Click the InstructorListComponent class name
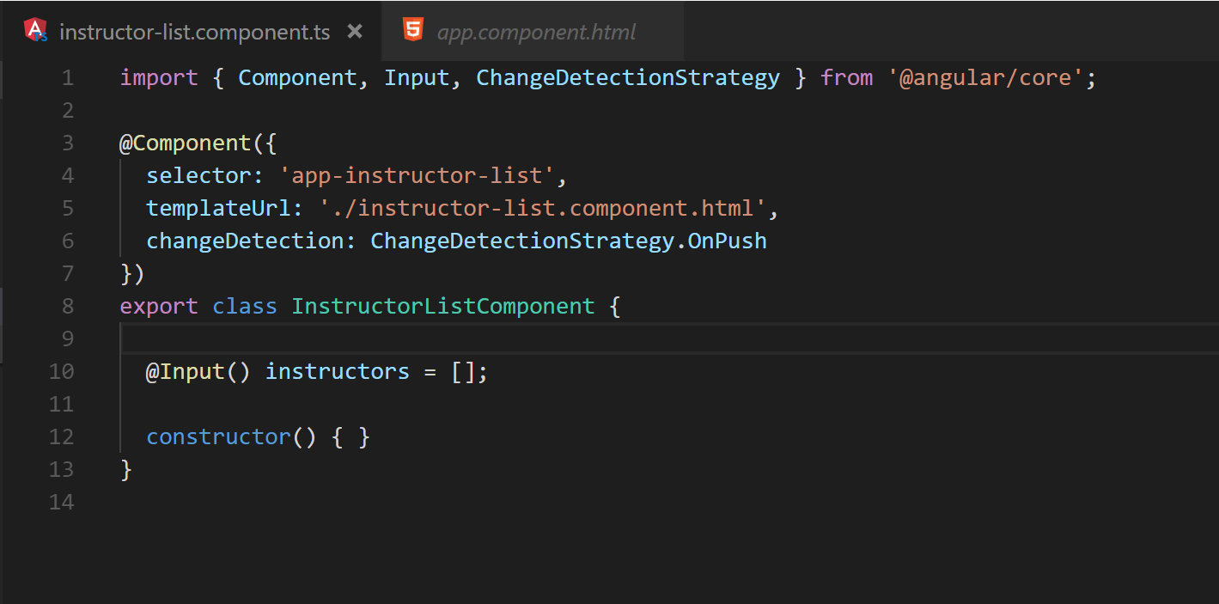Viewport: 1219px width, 604px height. point(442,307)
